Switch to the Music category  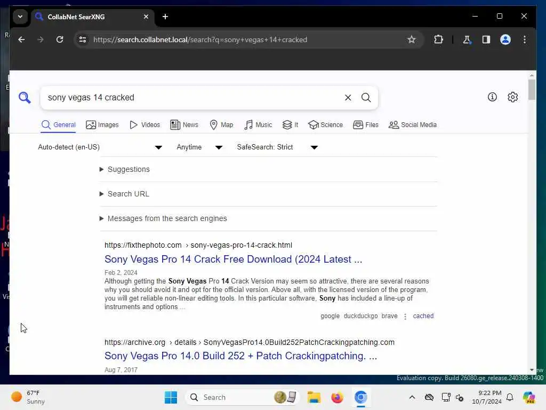pos(258,125)
